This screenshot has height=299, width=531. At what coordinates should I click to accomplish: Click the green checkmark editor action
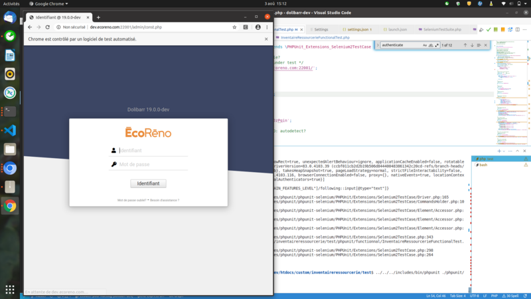[x=489, y=30]
